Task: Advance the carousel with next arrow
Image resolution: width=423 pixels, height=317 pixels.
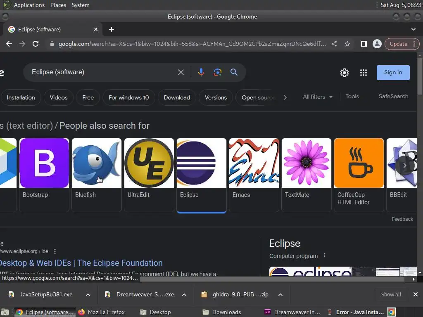Action: [404, 166]
